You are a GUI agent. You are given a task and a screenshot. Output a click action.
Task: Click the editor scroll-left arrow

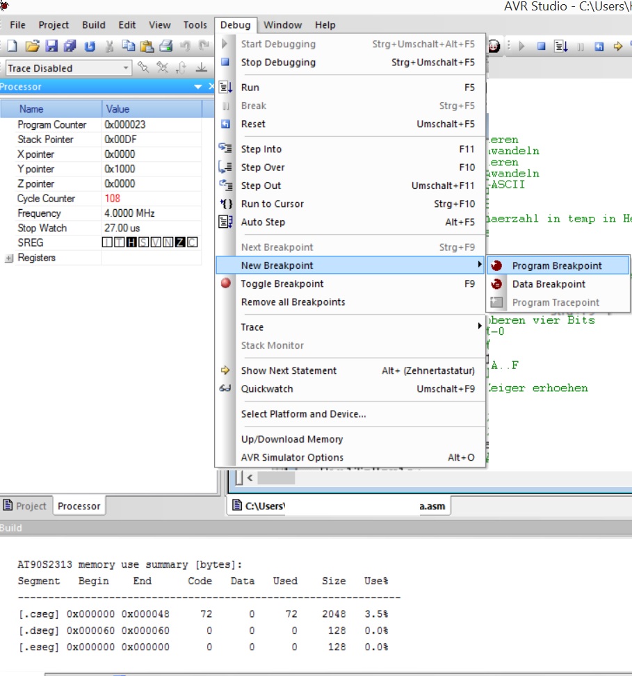[250, 478]
